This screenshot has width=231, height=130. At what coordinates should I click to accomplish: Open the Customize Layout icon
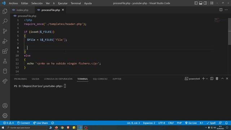[212, 3]
